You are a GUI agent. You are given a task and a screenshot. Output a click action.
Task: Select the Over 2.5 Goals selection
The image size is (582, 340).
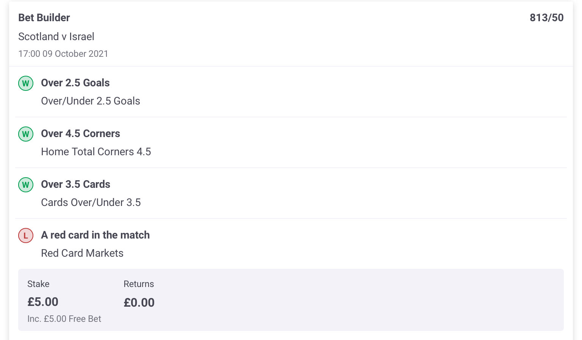(x=75, y=83)
